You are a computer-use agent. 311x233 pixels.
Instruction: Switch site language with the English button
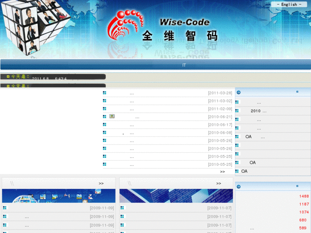coord(289,4)
